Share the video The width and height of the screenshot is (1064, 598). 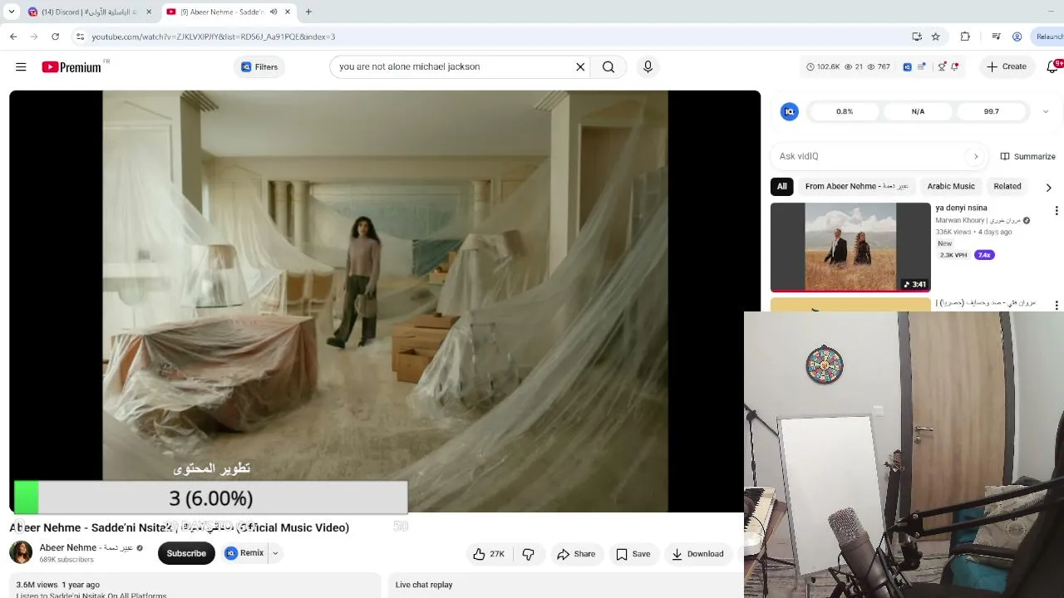(576, 554)
